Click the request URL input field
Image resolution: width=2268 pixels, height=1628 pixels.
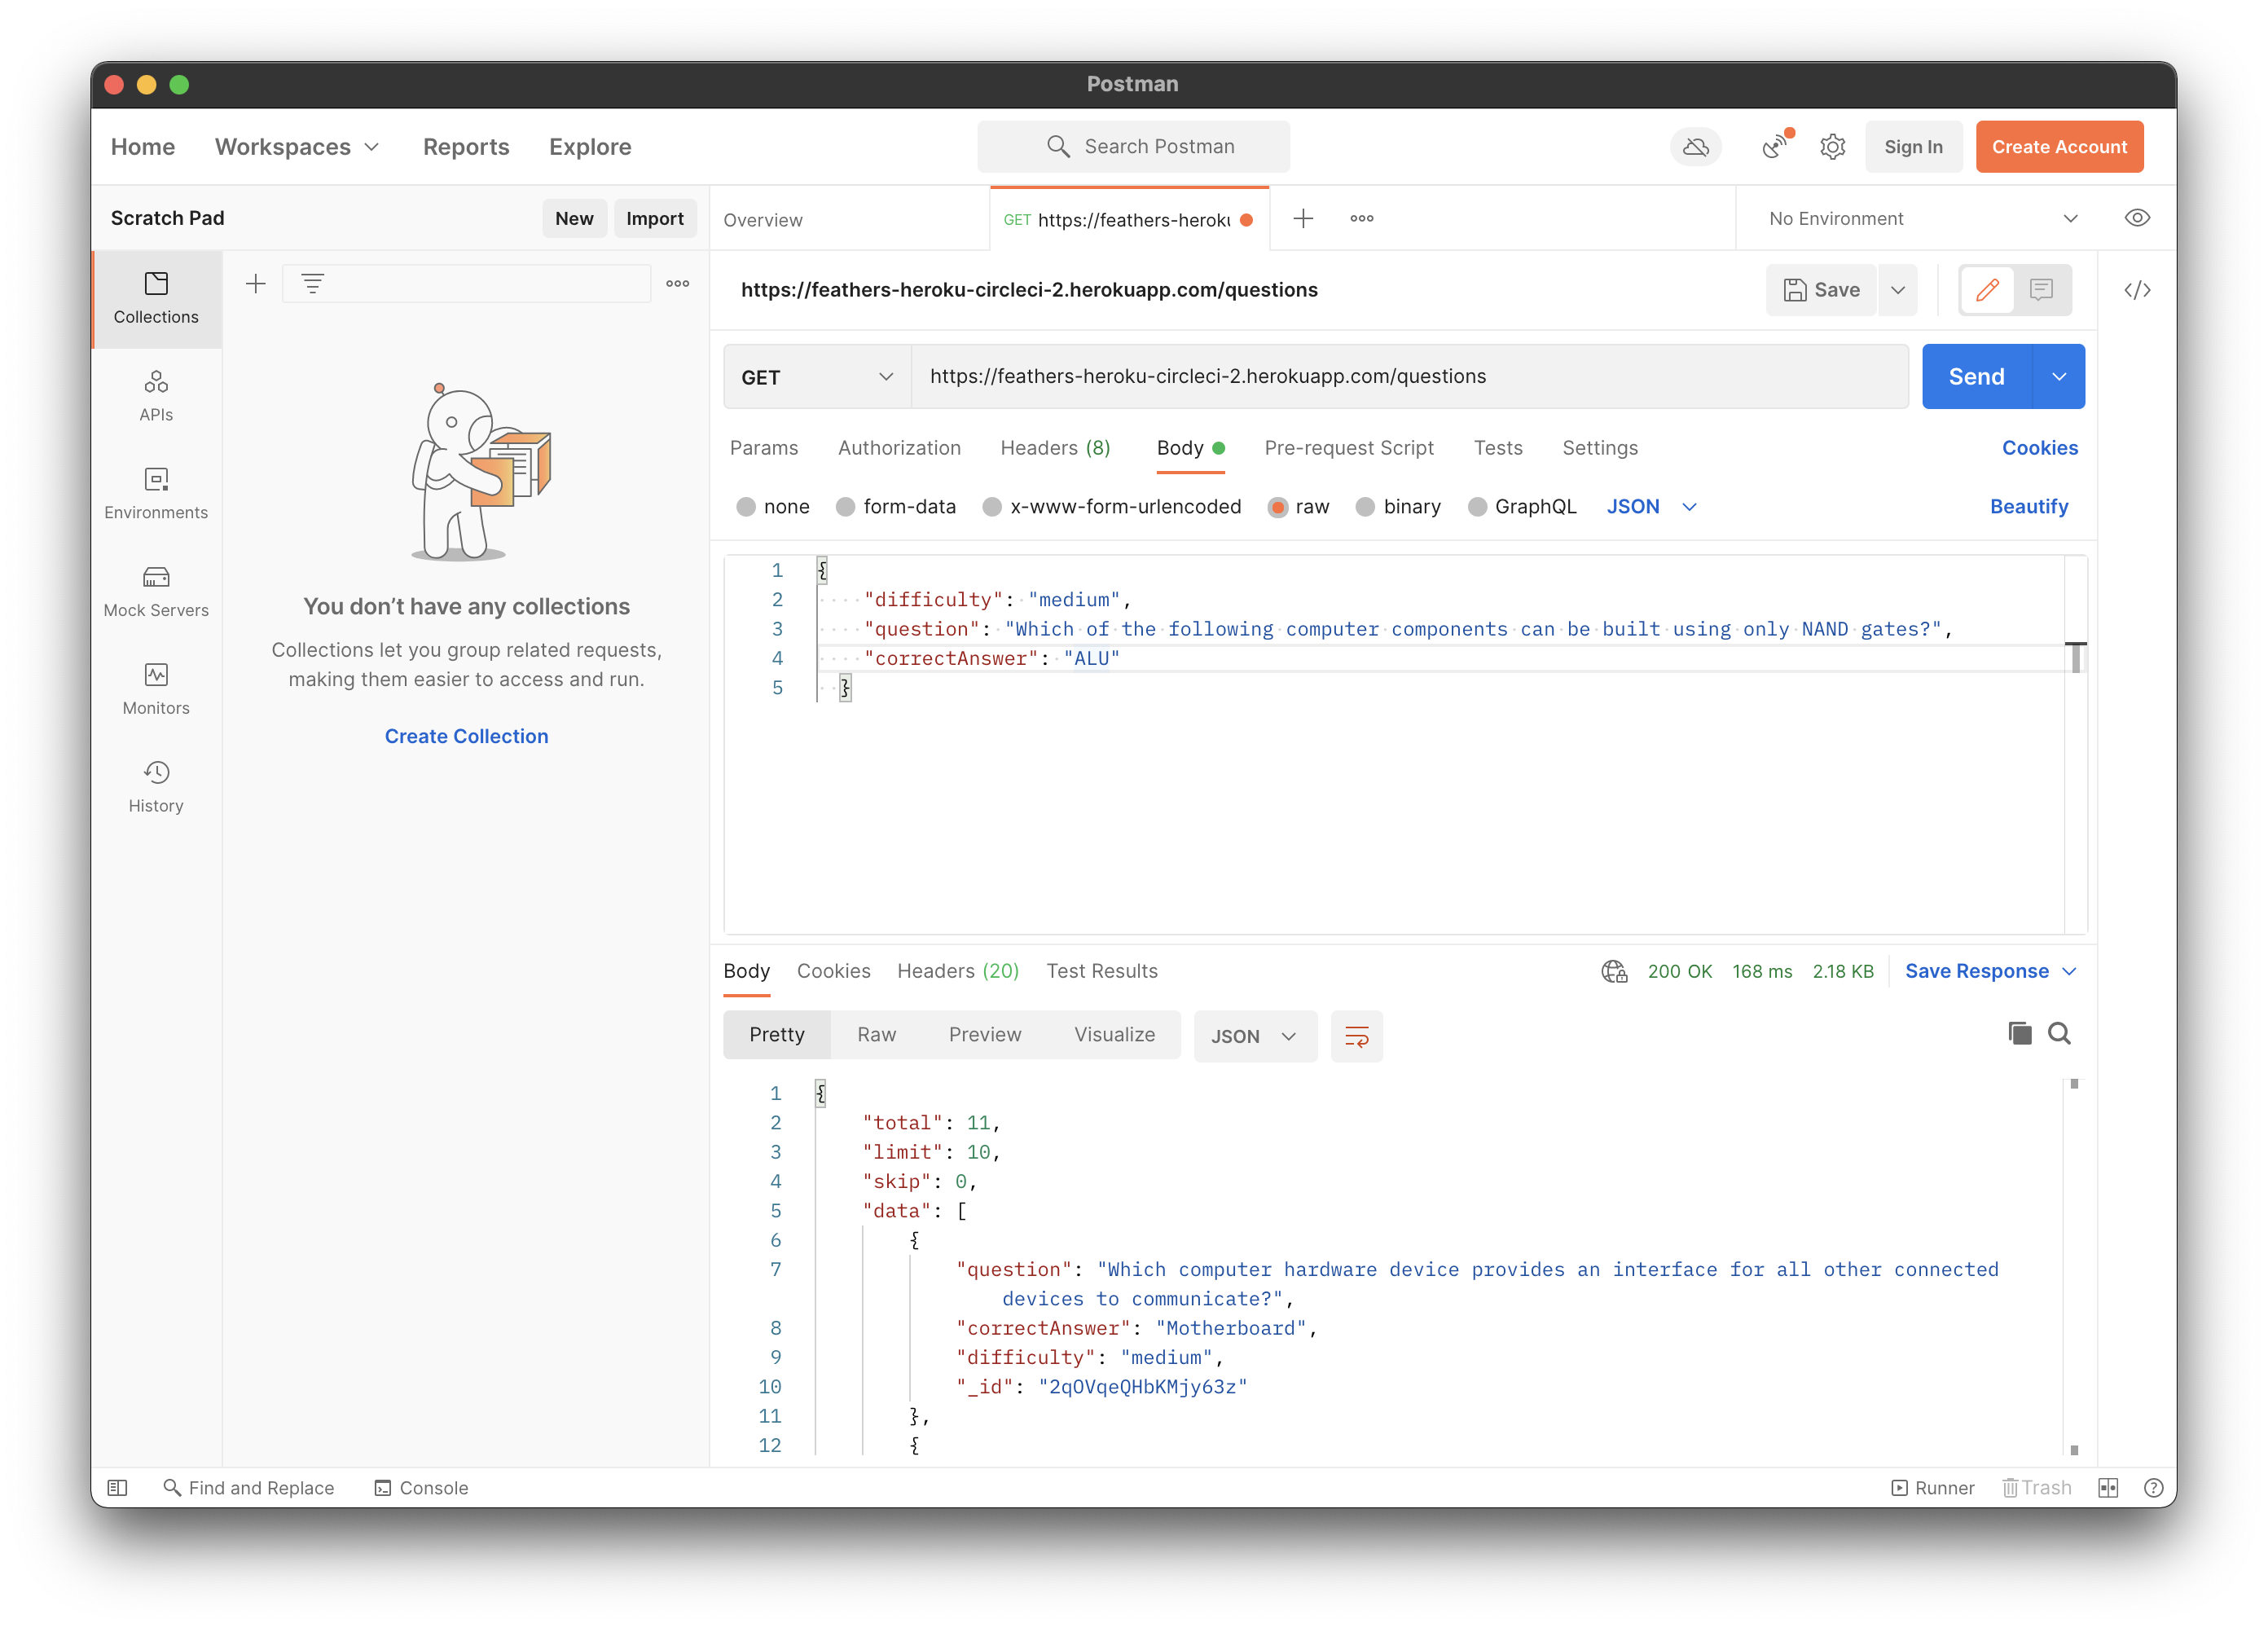click(1400, 377)
